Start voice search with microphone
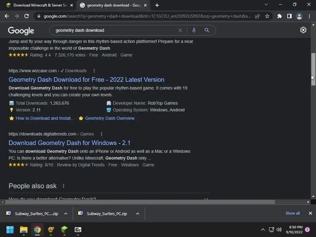This screenshot has width=316, height=237. tap(194, 30)
